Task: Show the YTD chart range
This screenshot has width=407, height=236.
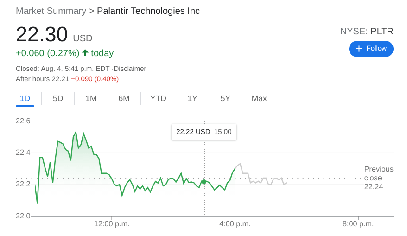Action: pos(158,98)
